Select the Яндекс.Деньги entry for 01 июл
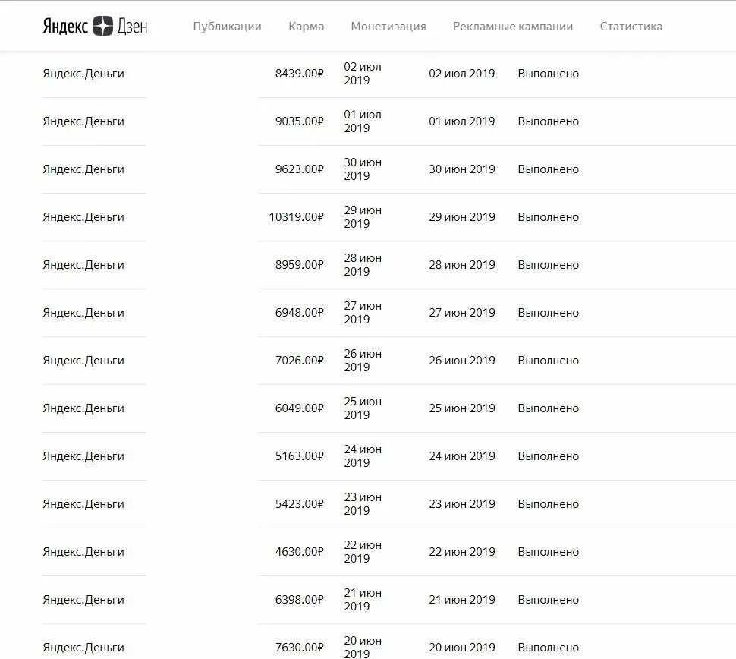The height and width of the screenshot is (659, 736). [x=83, y=121]
